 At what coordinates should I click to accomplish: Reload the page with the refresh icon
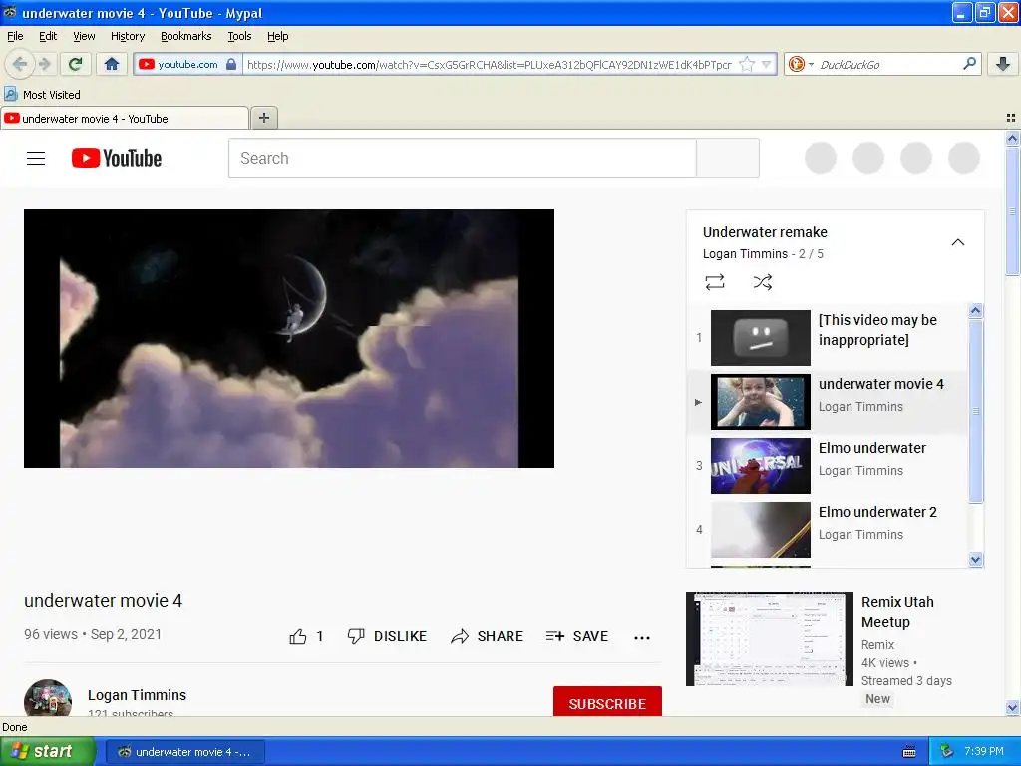coord(76,64)
